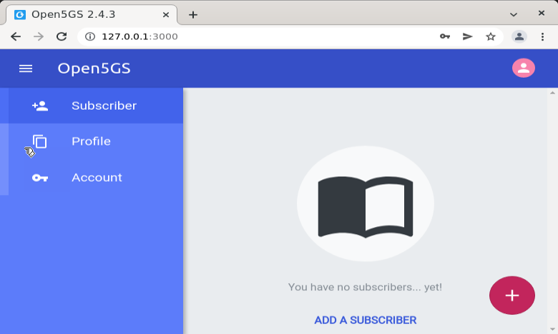This screenshot has height=334, width=558.
Task: Open the Chrome three-dot menu
Action: point(542,36)
